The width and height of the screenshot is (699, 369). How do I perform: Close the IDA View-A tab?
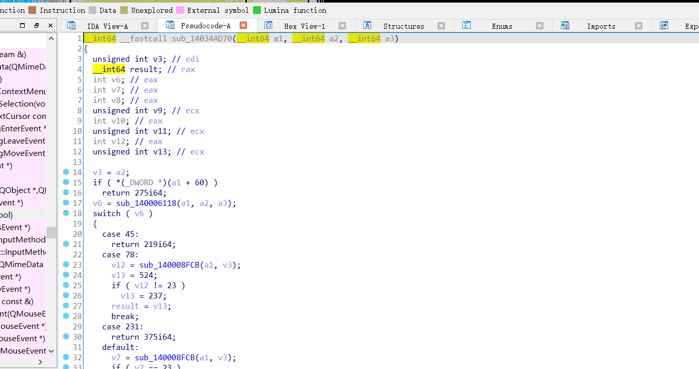click(x=145, y=26)
